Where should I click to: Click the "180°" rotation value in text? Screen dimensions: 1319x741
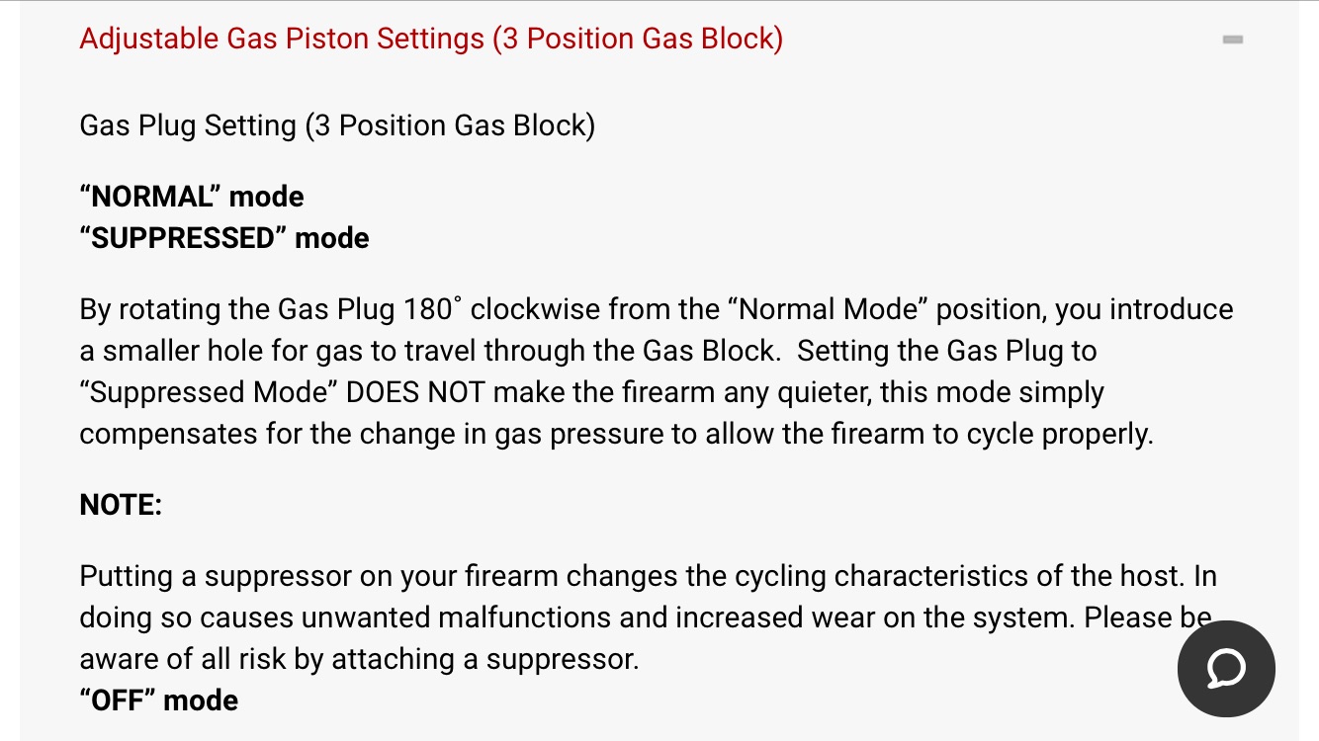[433, 309]
